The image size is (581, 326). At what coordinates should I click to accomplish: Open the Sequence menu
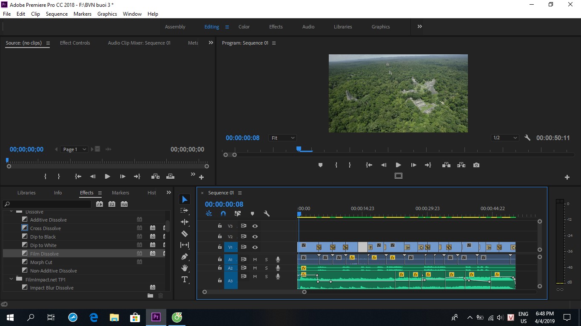[57, 14]
